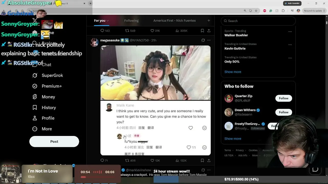Follow Quarter Zip

point(284,98)
